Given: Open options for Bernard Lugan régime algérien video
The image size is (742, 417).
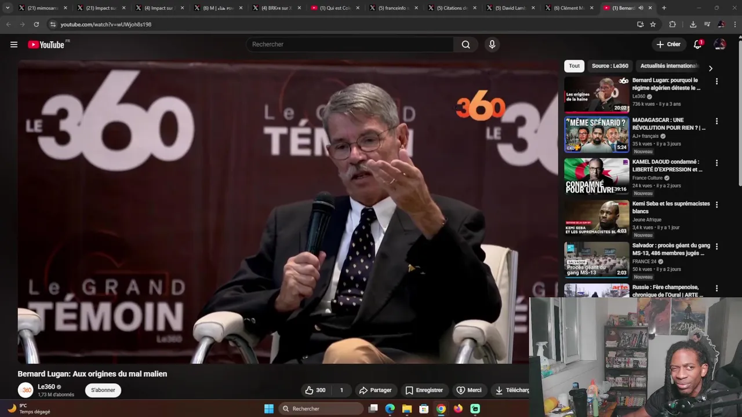Looking at the screenshot, I should click(716, 82).
